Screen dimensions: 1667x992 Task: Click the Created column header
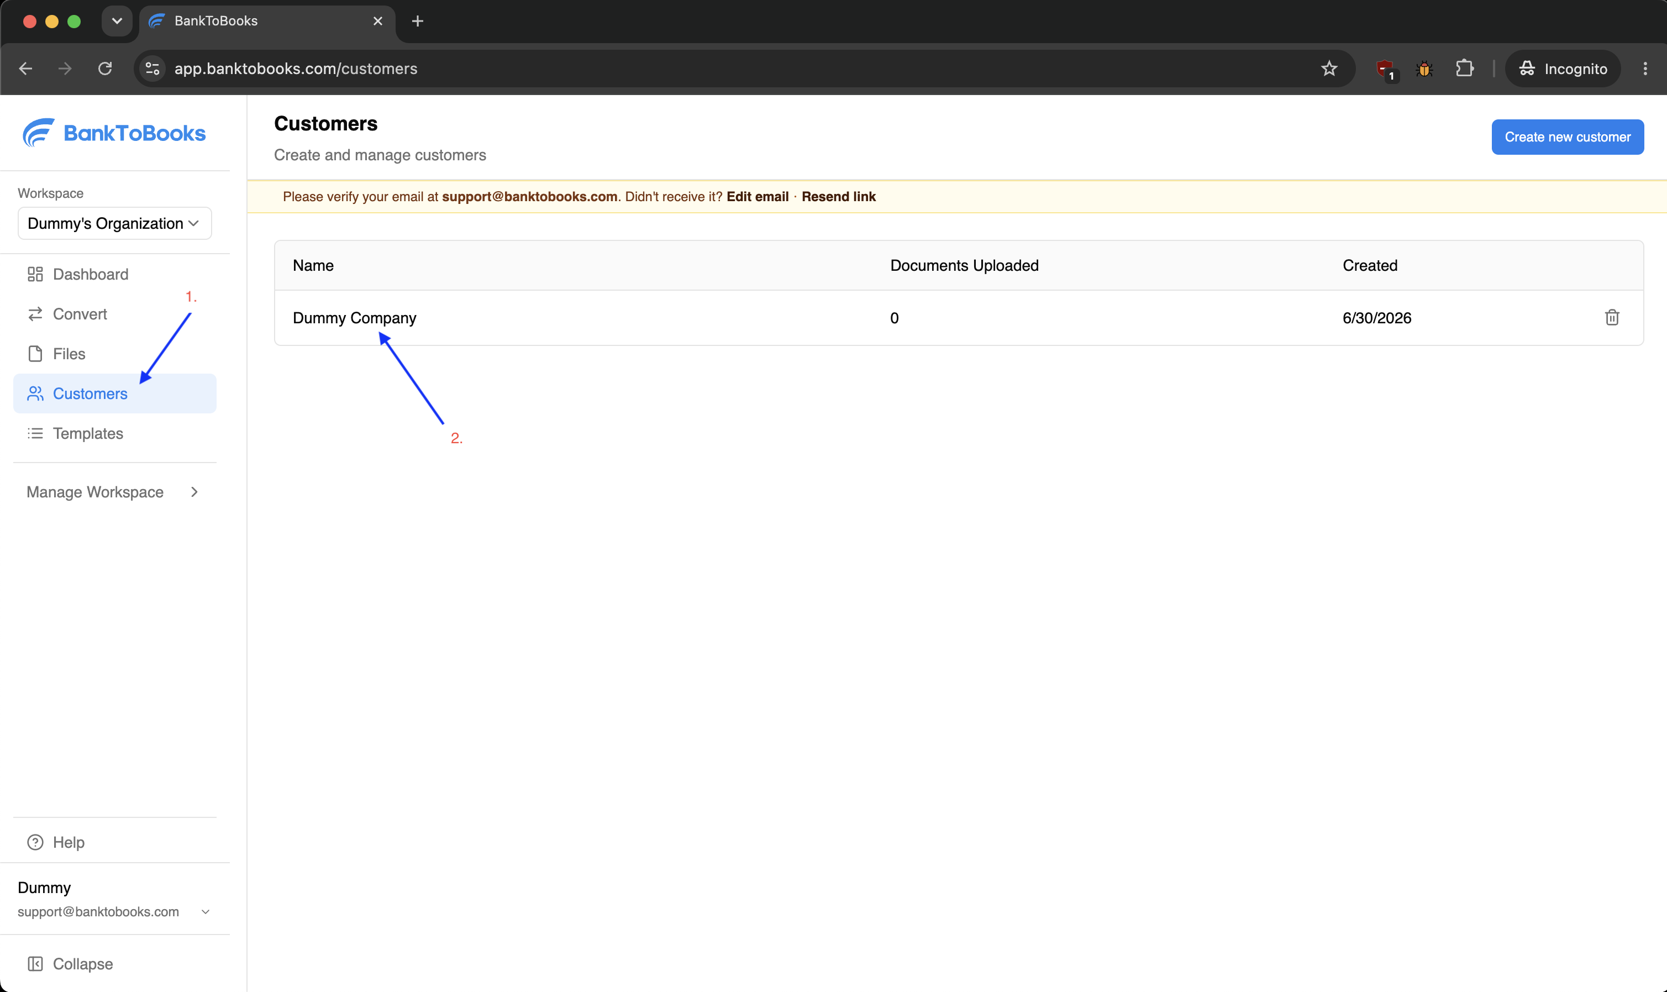tap(1370, 265)
